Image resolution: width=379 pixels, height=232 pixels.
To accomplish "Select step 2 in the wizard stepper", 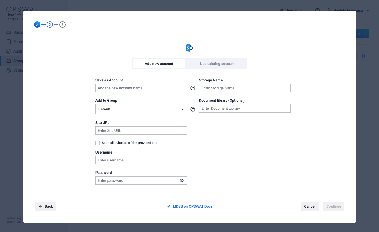I will coord(50,25).
